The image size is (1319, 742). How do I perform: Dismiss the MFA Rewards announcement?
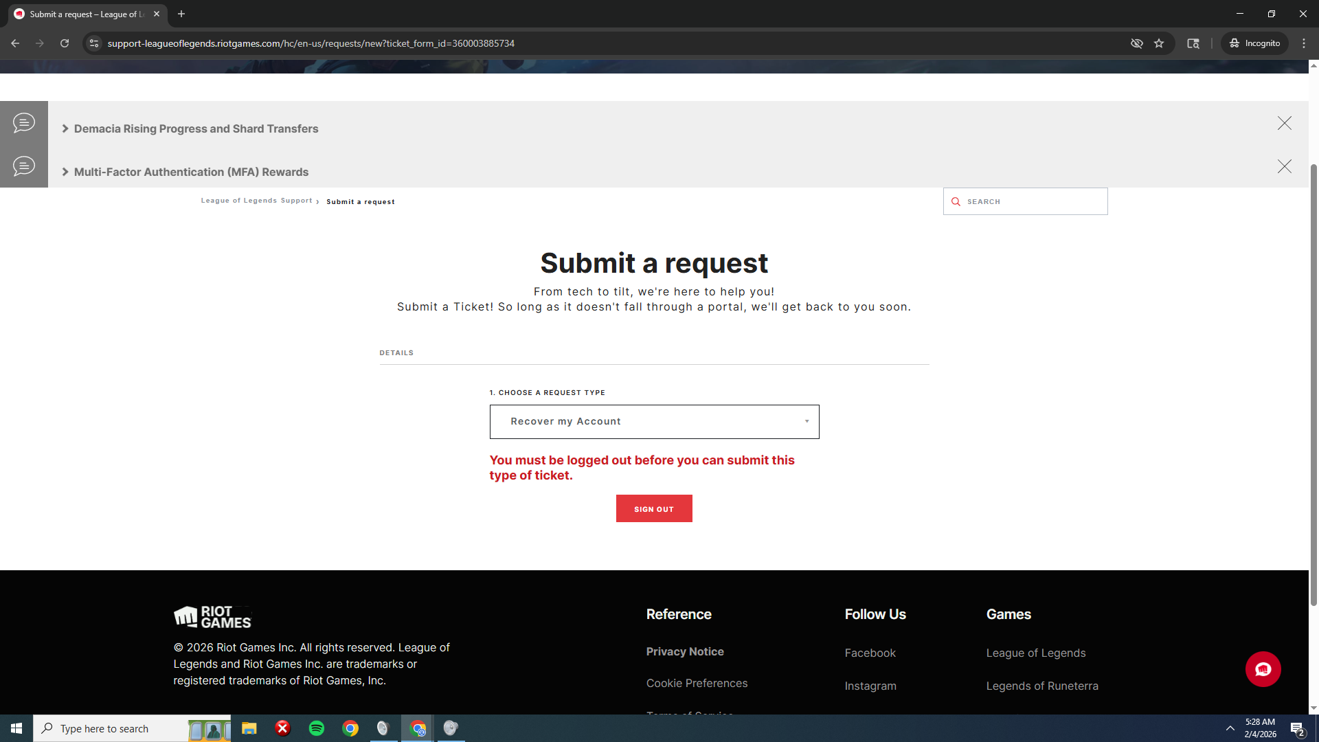point(1284,166)
